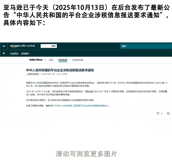This screenshot has width=172, height=160.
Task: Click the paragraph starting 2025 年 10 月 31 日之前
Action: click(97, 93)
